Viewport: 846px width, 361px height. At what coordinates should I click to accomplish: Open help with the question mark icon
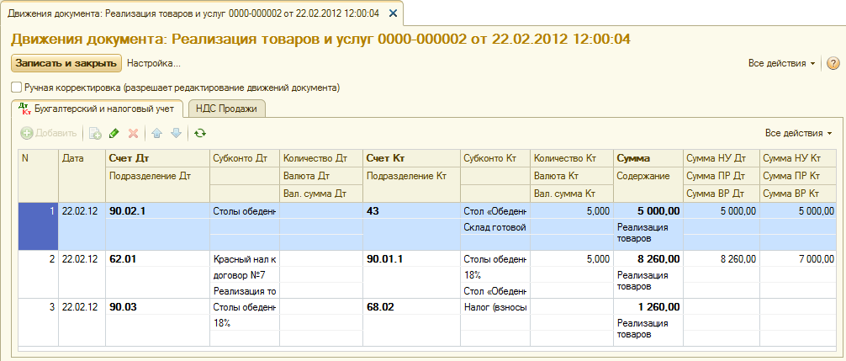(833, 63)
